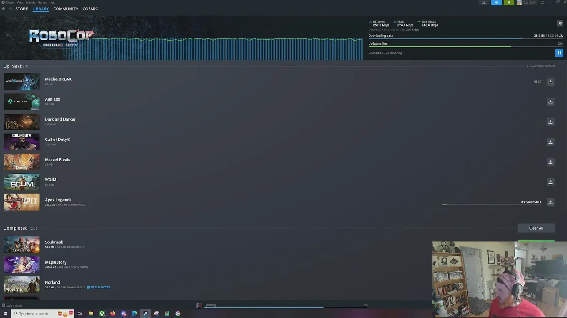
Task: Click download icon for Dark and Darker
Action: click(x=551, y=121)
